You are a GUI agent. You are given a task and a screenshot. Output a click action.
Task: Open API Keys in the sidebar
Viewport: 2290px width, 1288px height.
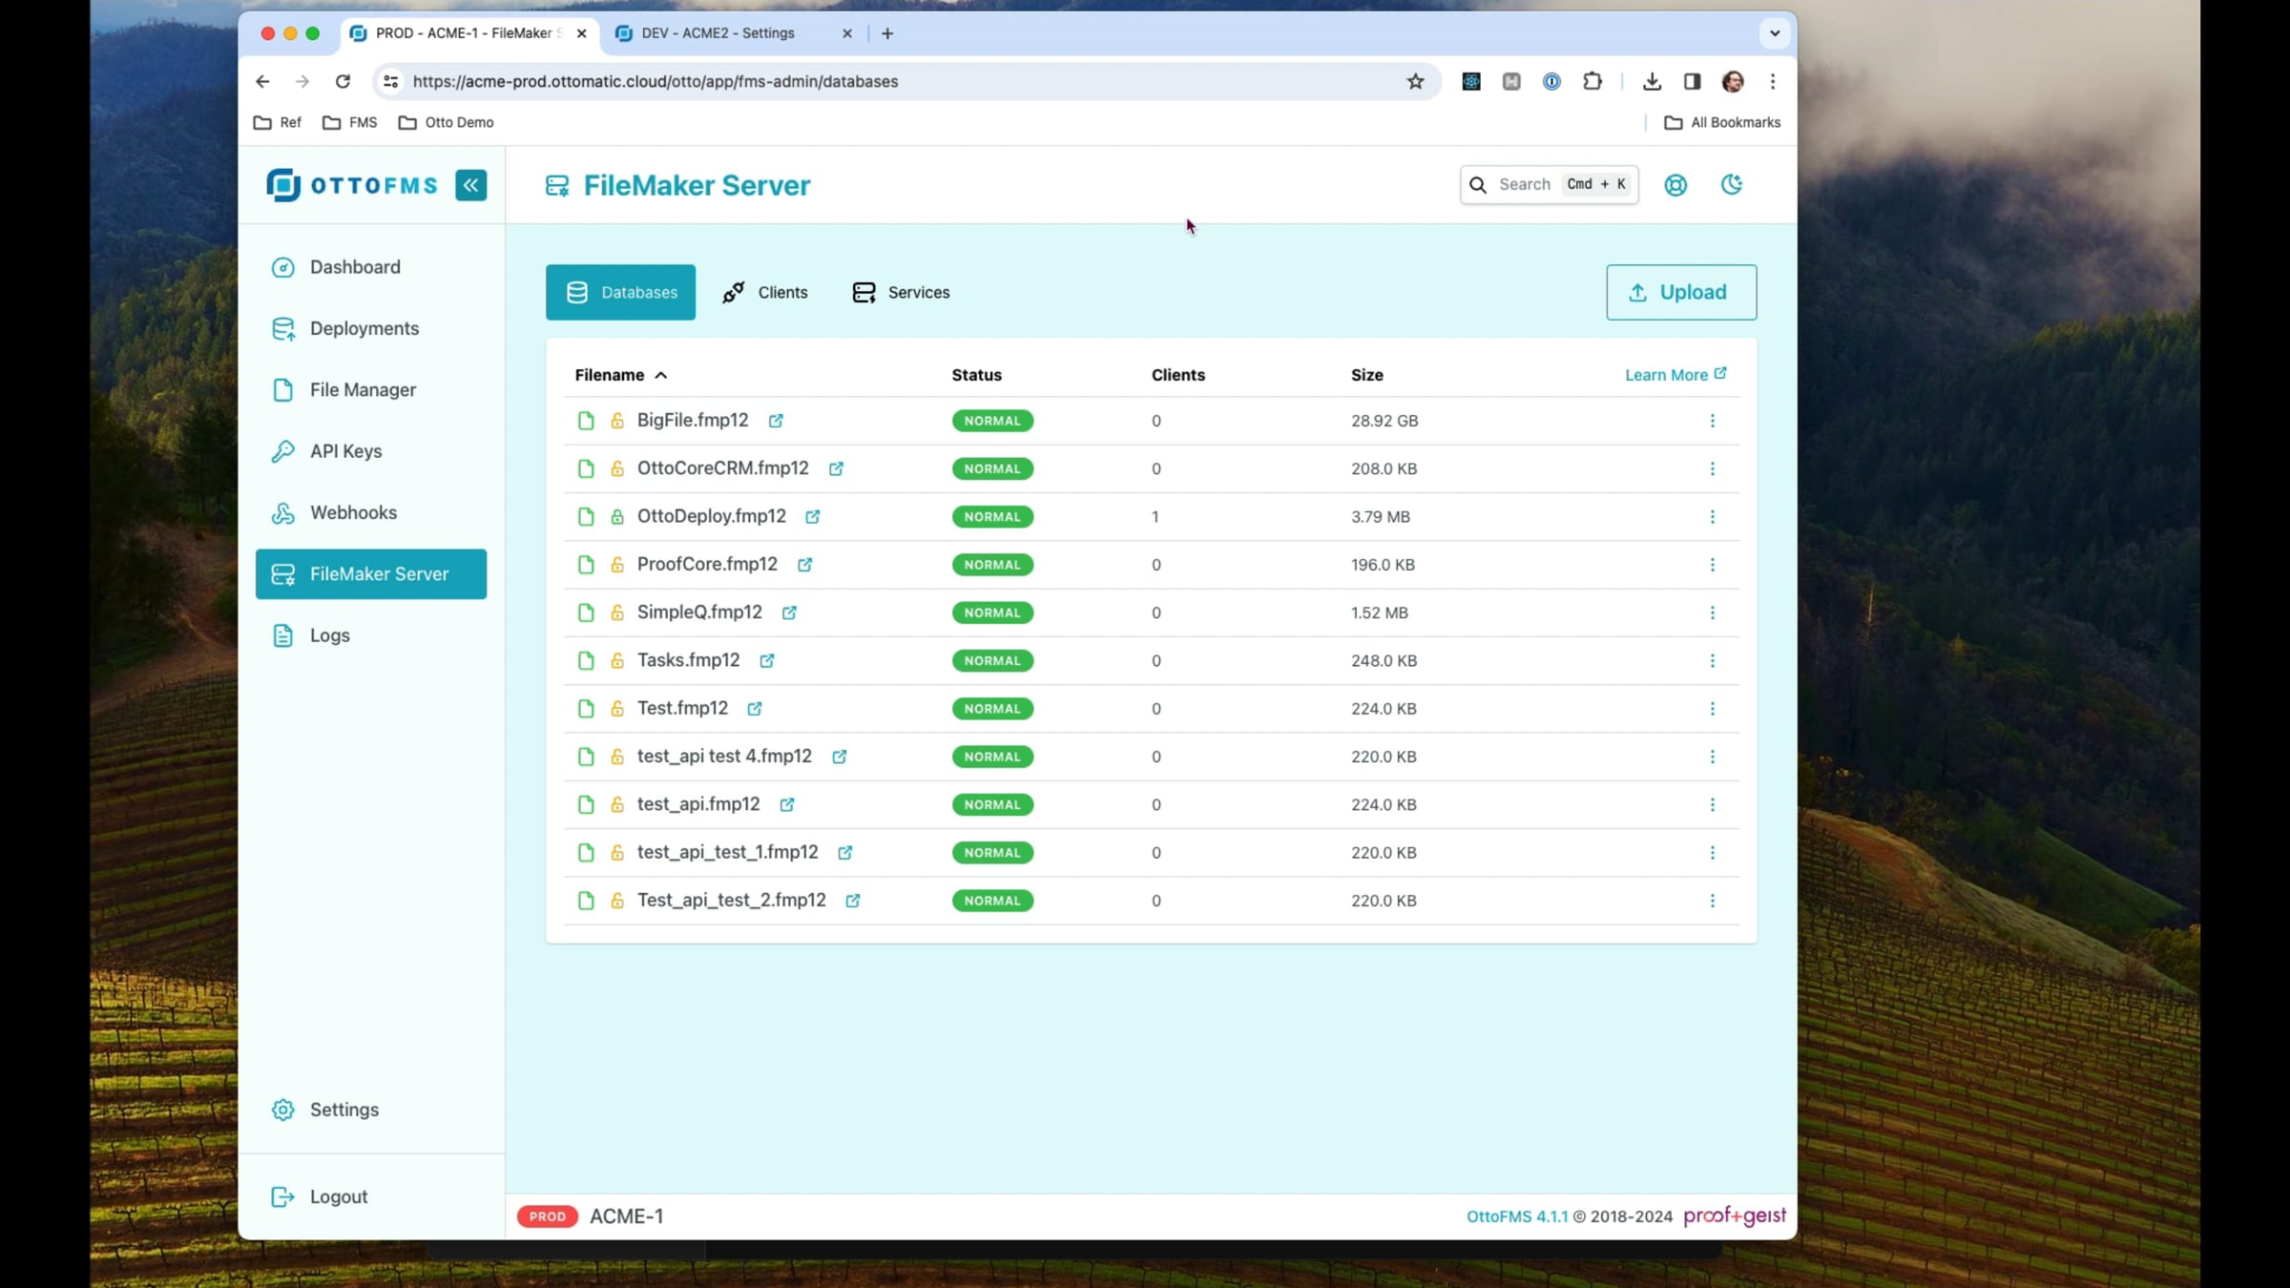pos(371,451)
